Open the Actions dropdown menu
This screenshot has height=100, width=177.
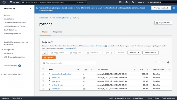(134, 52)
